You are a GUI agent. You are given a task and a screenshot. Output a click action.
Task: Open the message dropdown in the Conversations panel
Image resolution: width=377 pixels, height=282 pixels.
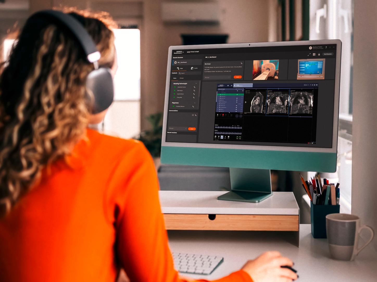point(186,129)
